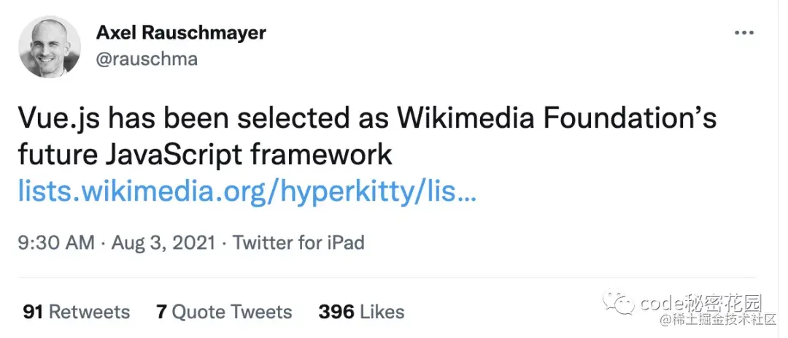The height and width of the screenshot is (338, 788).
Task: Click the number 396 like count
Action: coord(337,312)
